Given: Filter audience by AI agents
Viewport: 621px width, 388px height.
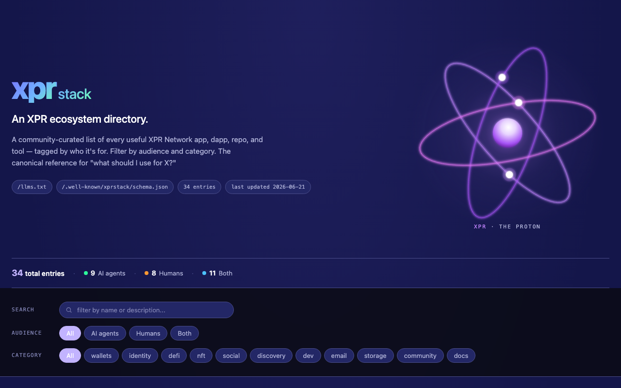Looking at the screenshot, I should [x=105, y=333].
